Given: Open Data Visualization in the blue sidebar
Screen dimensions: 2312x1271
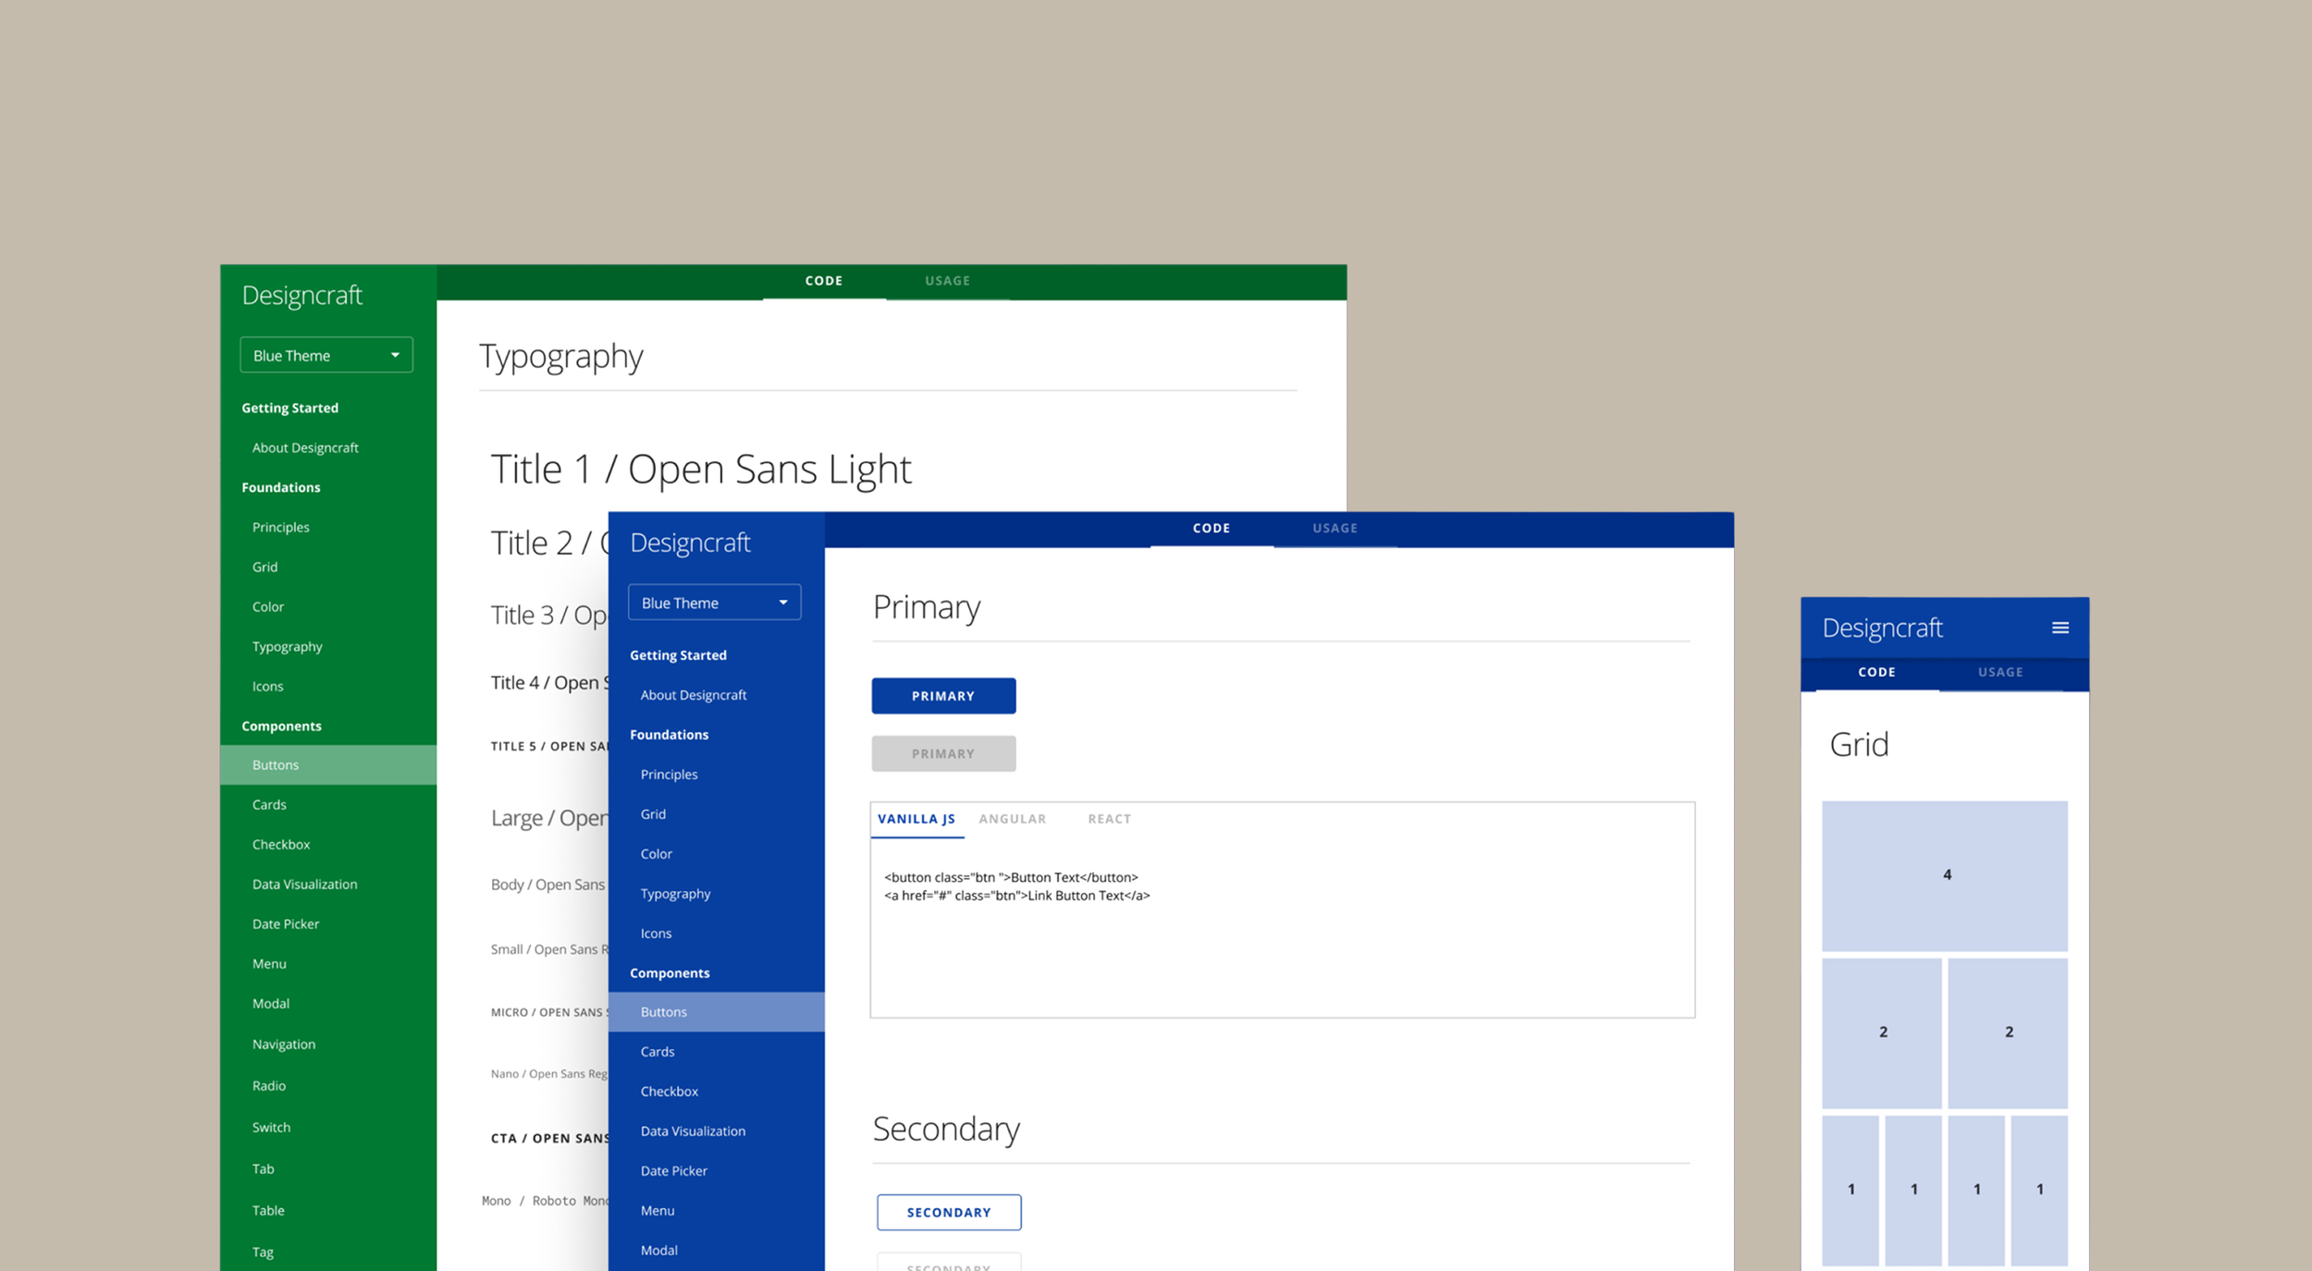Looking at the screenshot, I should [x=693, y=1131].
